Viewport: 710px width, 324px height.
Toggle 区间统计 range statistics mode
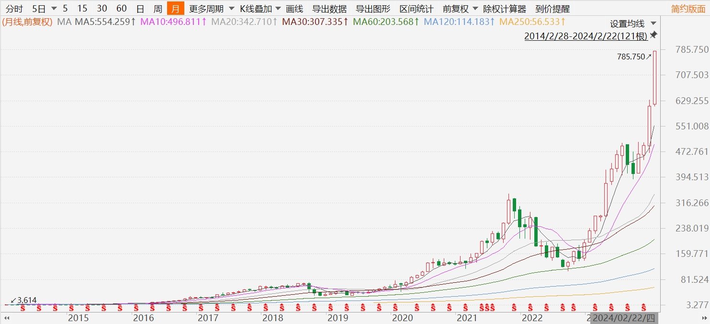coord(416,9)
